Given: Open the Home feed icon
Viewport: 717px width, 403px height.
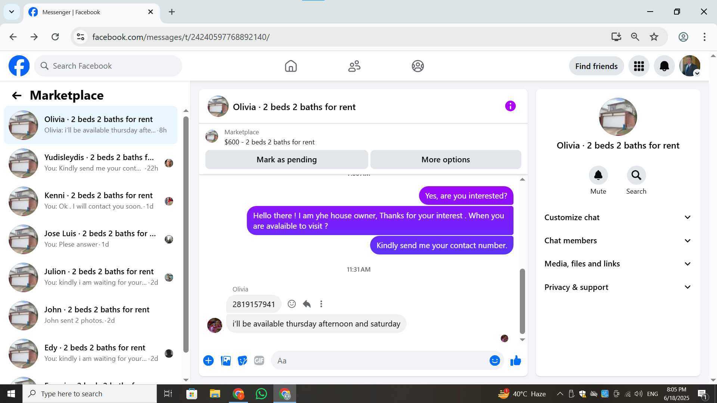Looking at the screenshot, I should pos(291,66).
